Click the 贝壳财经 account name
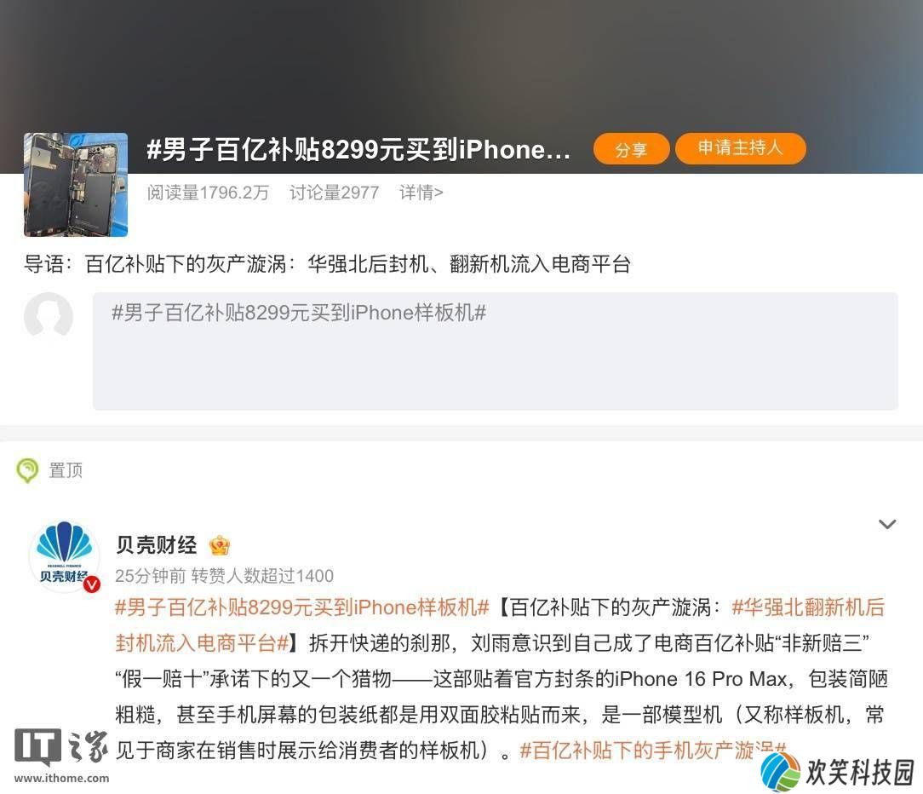 coord(157,545)
